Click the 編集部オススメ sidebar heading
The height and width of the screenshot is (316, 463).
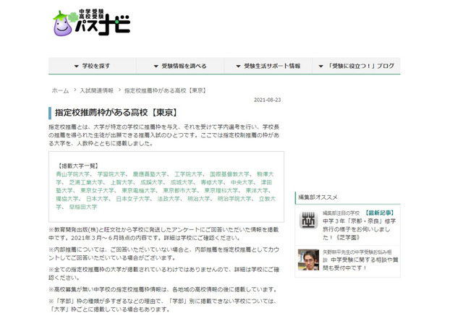[318, 197]
